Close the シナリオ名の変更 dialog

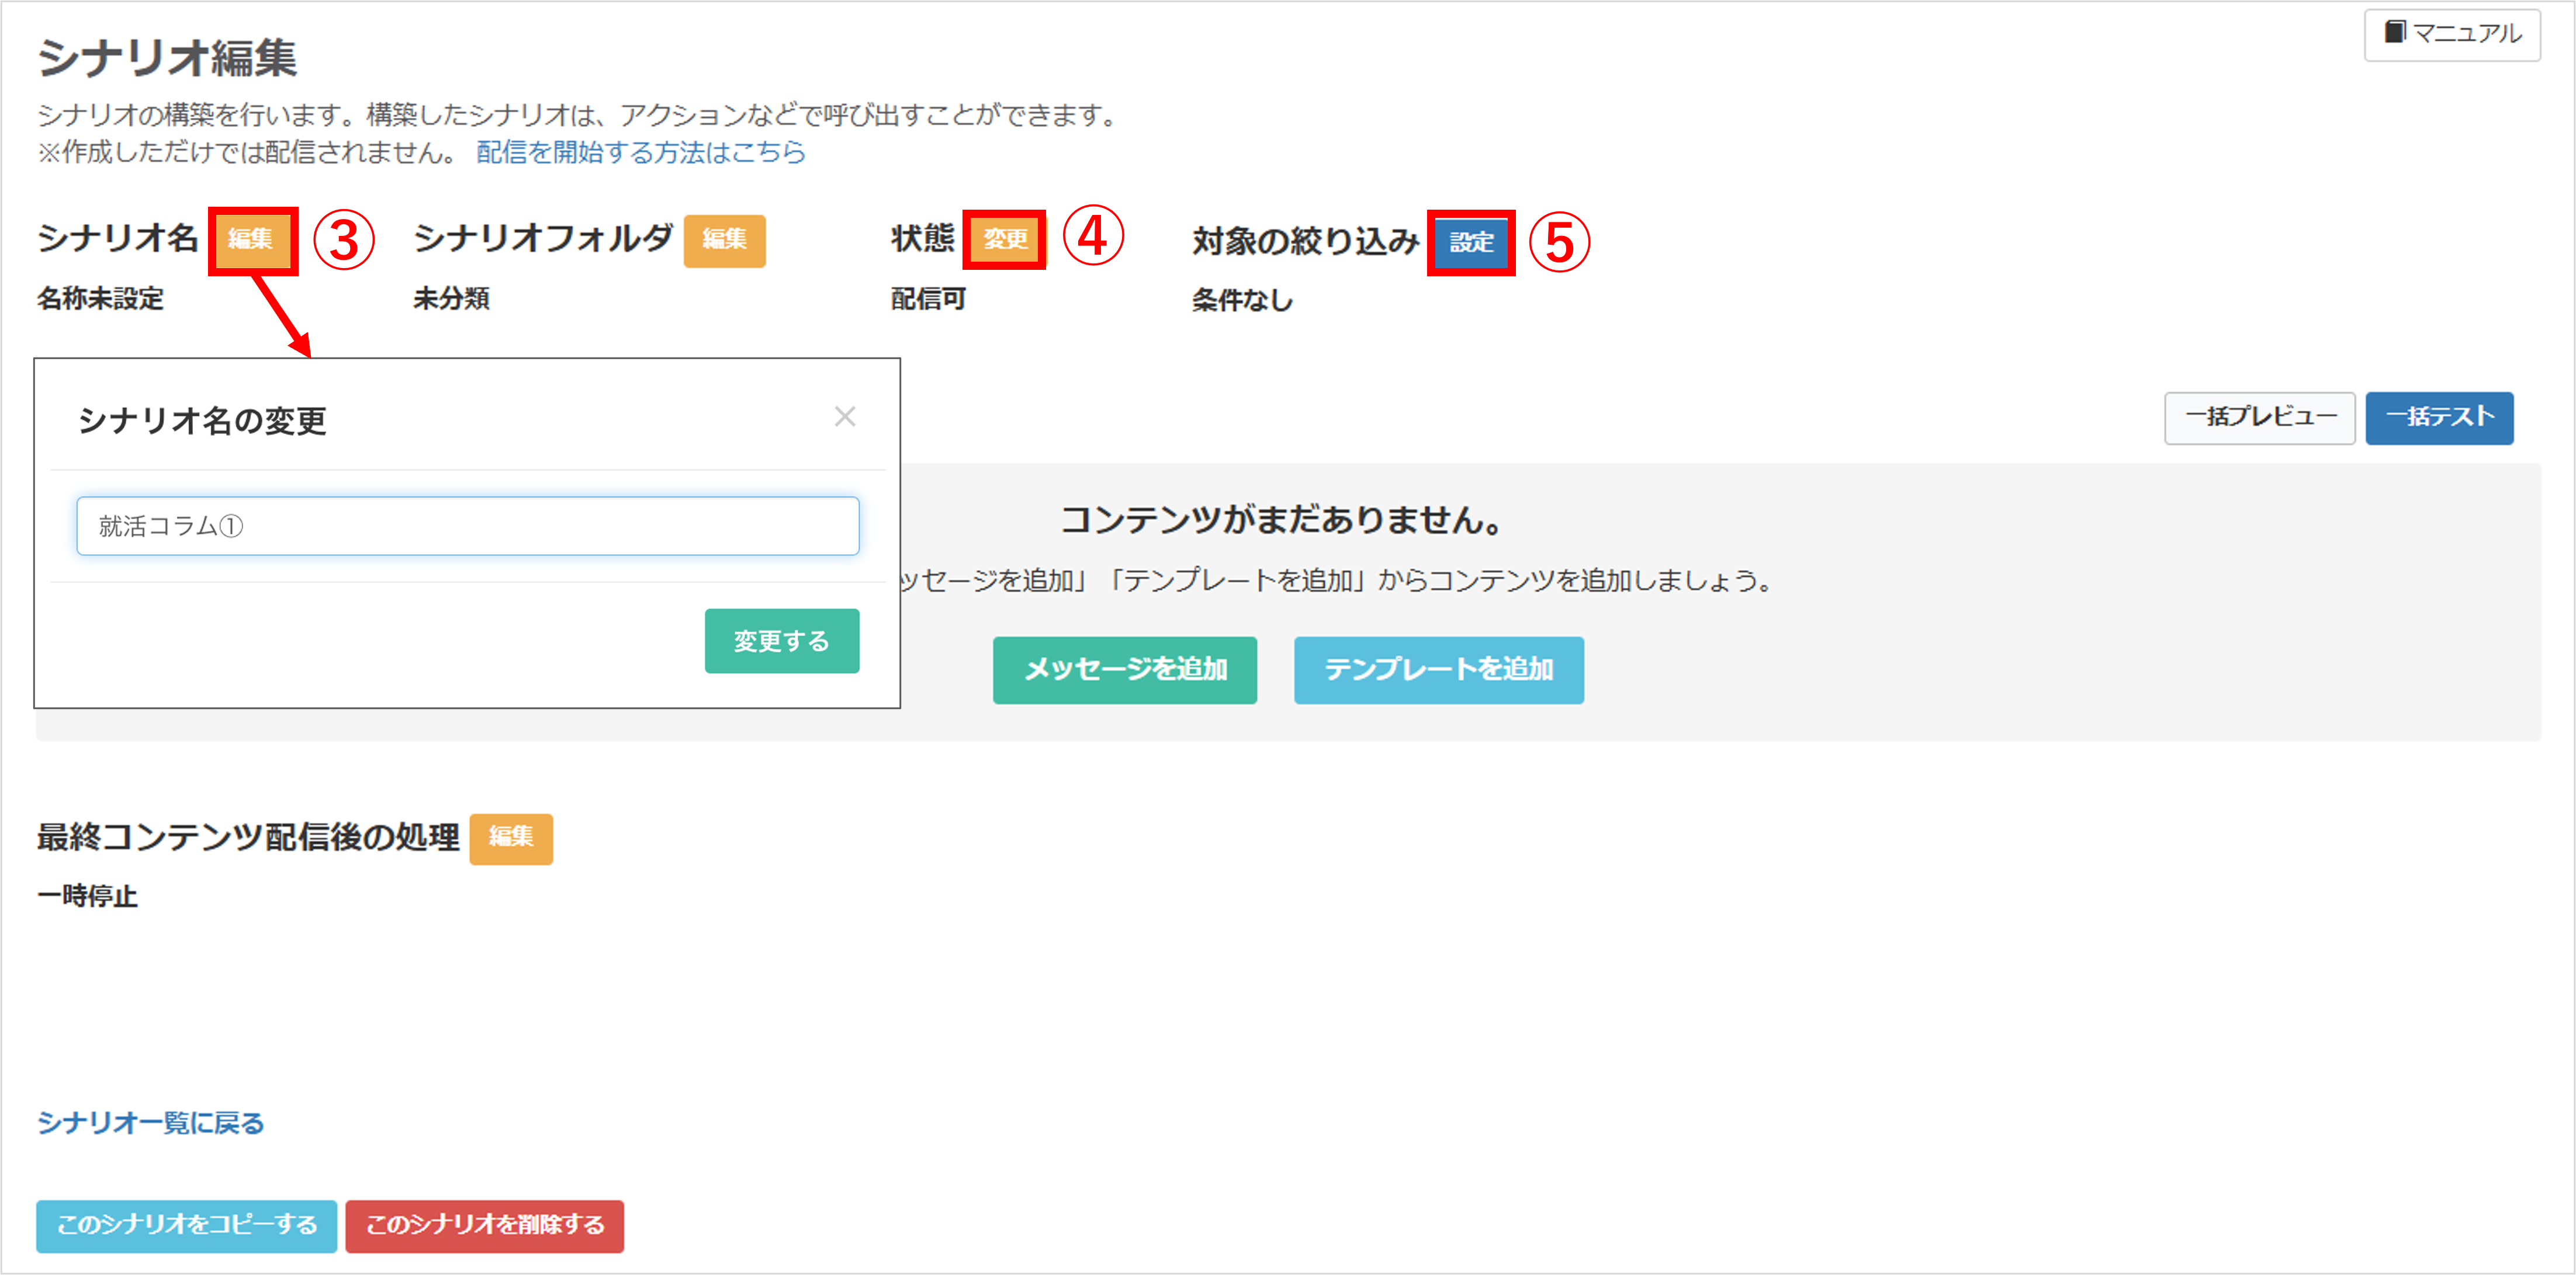[845, 416]
